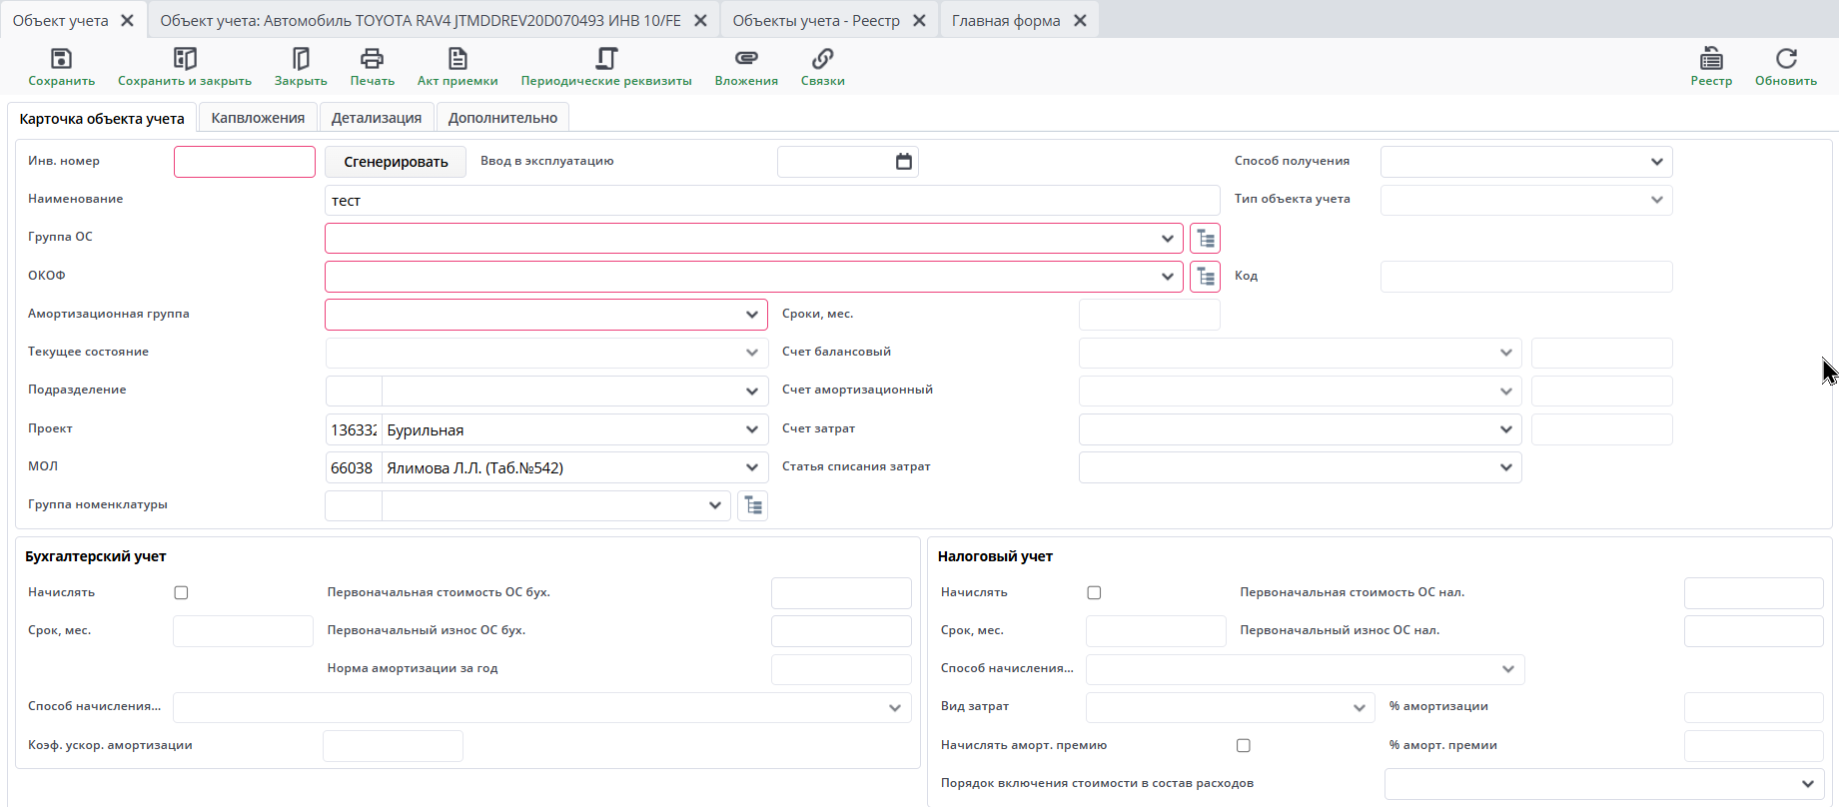
Task: Click the Обновить refresh icon
Action: tap(1785, 59)
